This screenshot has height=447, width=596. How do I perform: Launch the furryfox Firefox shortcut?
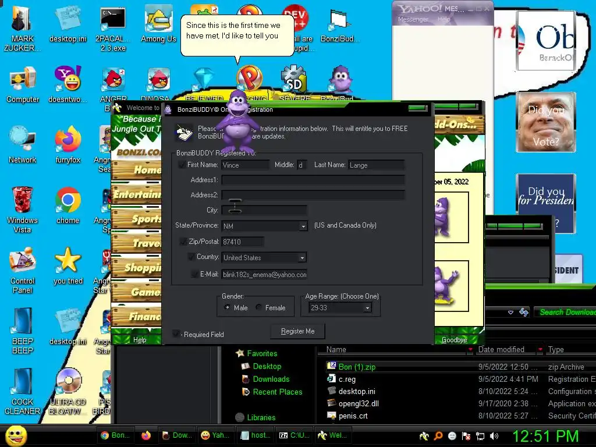tap(68, 144)
